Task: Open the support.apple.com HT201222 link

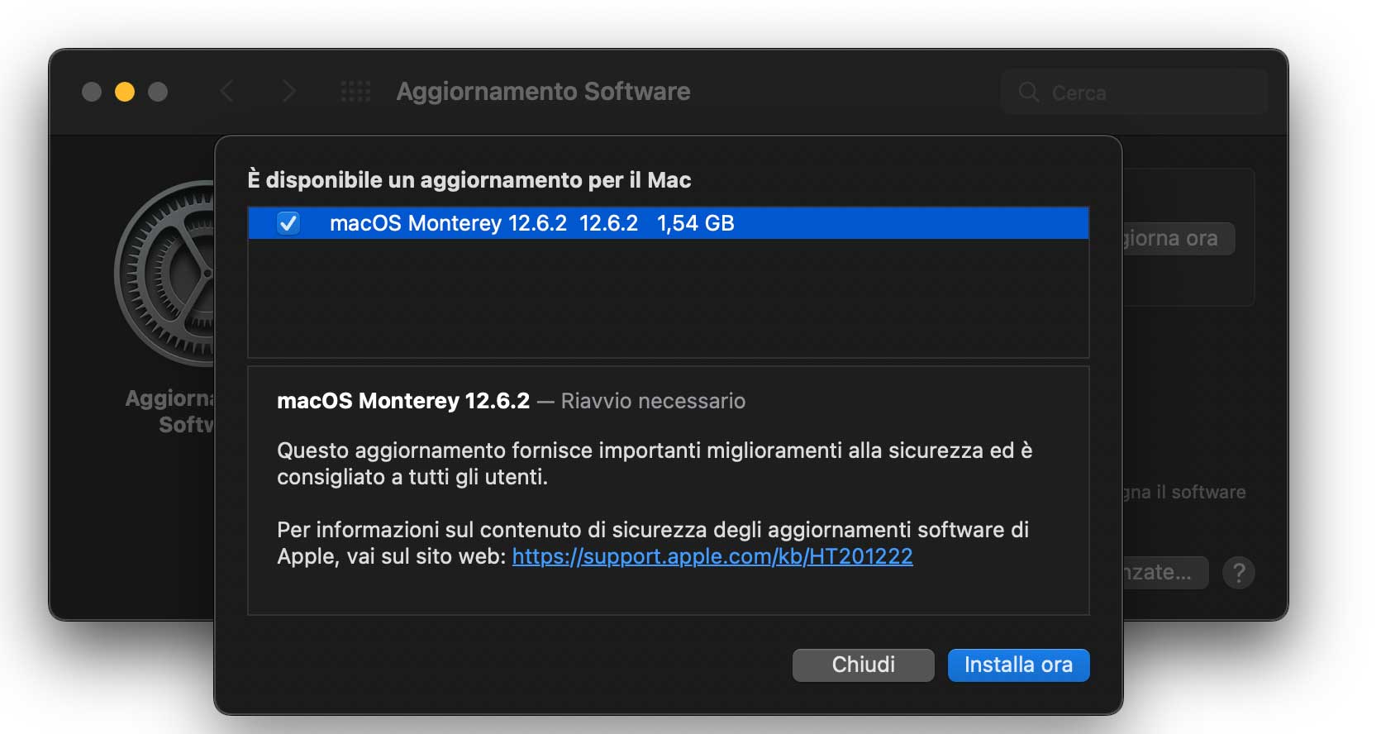Action: click(712, 556)
